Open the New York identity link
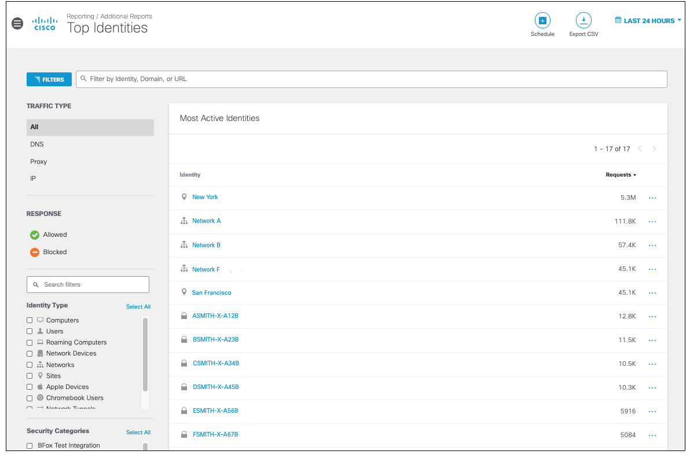 (205, 197)
